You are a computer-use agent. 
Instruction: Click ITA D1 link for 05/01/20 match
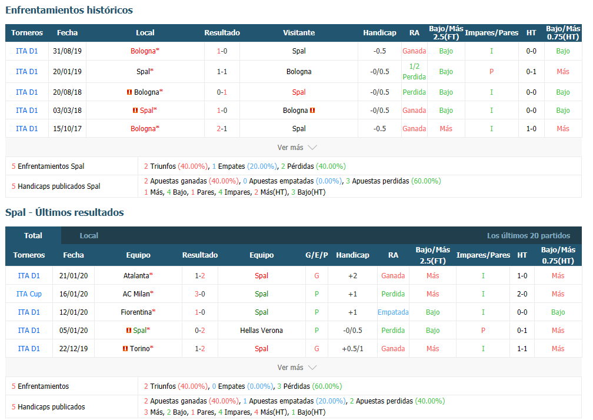tap(29, 330)
